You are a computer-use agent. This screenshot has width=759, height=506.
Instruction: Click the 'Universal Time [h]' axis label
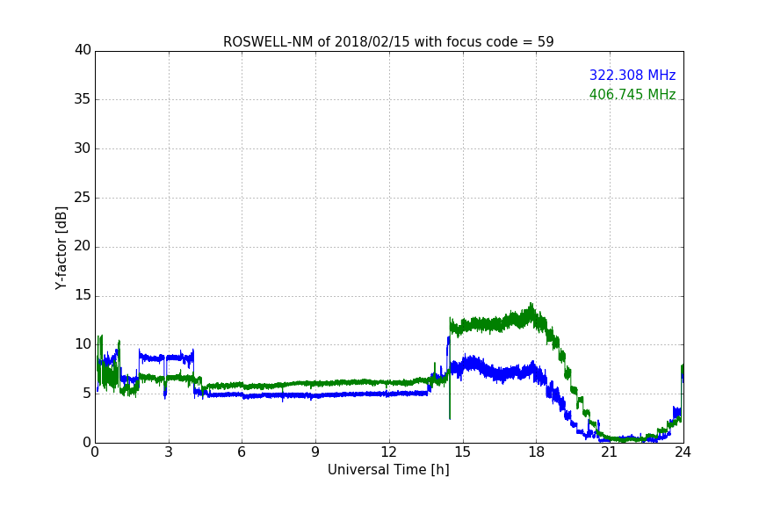click(388, 470)
